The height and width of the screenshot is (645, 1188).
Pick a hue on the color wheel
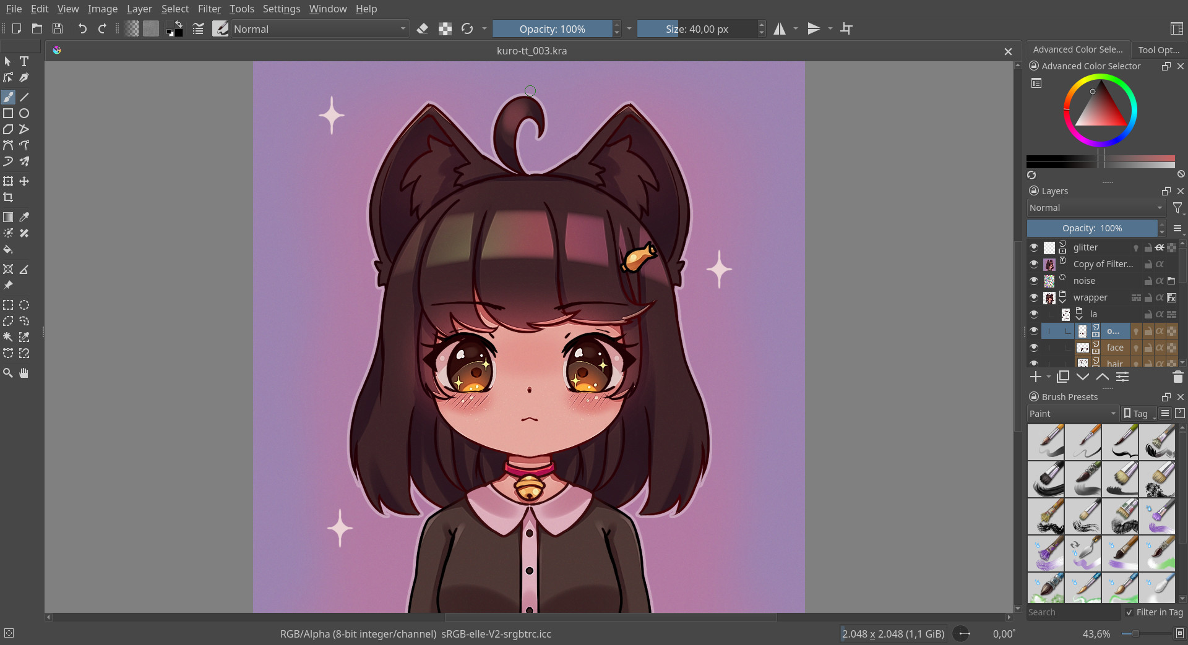pyautogui.click(x=1101, y=76)
